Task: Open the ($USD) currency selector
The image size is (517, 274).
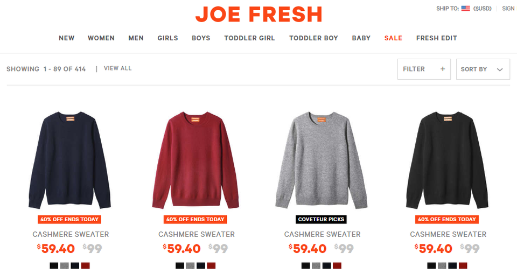Action: tap(483, 9)
